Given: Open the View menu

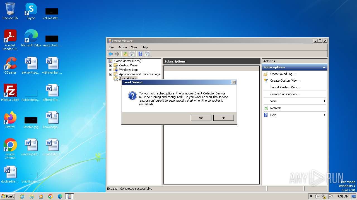Looking at the screenshot, I should point(134,47).
